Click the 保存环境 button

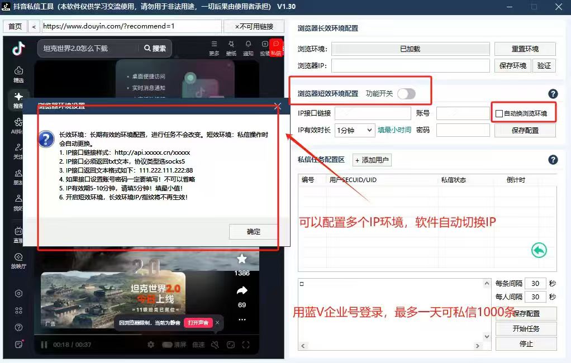coord(512,65)
